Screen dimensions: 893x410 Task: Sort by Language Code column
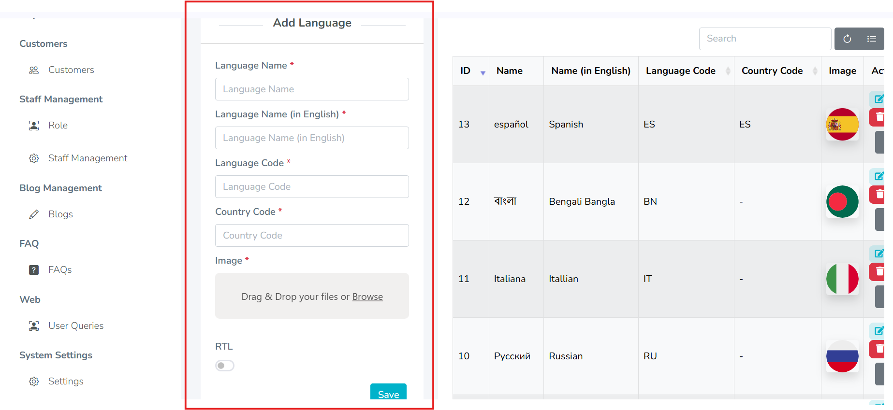686,71
